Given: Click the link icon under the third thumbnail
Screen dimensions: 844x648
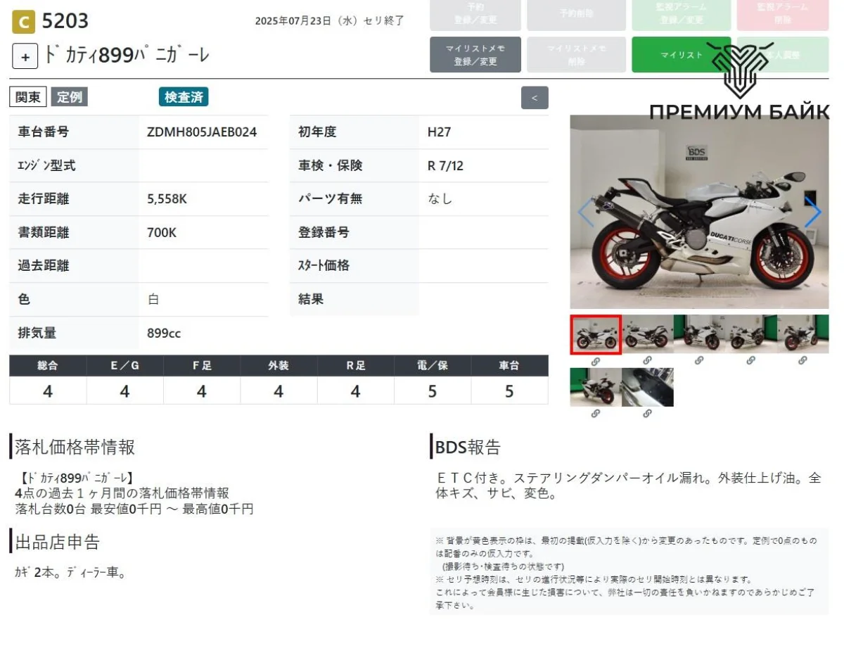Looking at the screenshot, I should pos(699,361).
